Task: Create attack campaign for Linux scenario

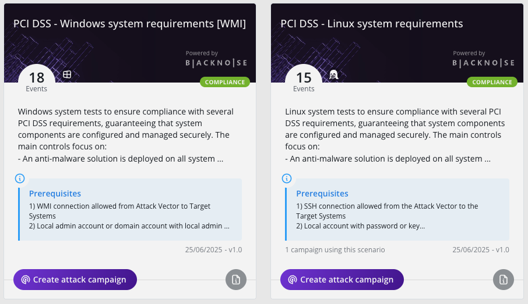Action: (x=342, y=280)
